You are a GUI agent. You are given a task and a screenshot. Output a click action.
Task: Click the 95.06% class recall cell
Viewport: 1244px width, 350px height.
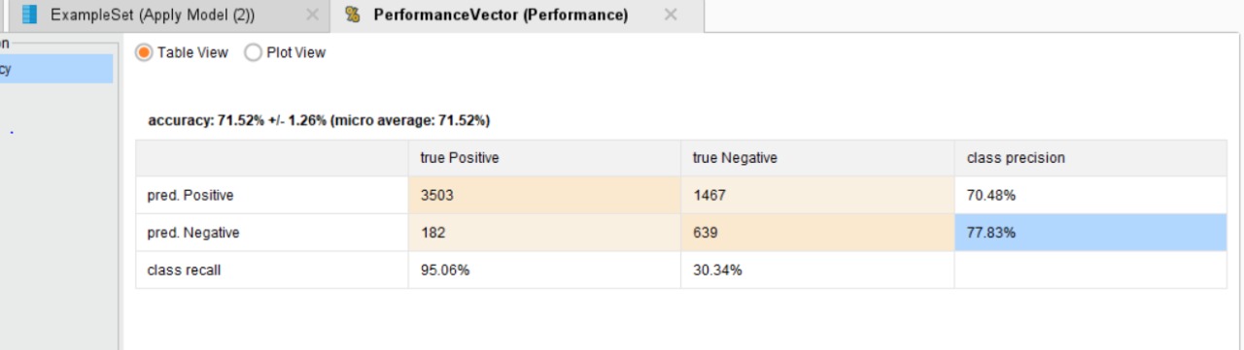544,270
